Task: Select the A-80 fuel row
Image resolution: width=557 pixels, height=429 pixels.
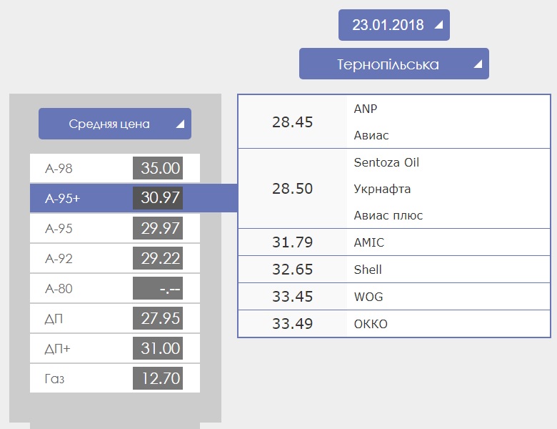Action: pos(115,288)
